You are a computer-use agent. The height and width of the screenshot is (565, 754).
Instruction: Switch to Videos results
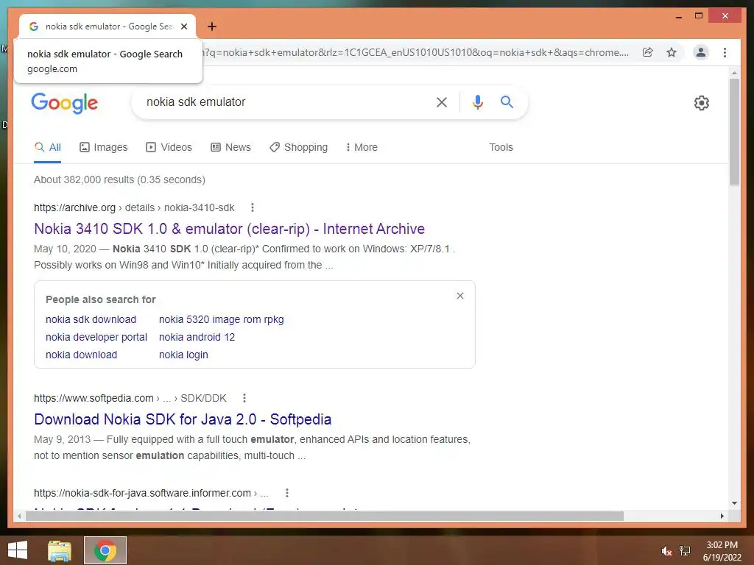coord(169,147)
